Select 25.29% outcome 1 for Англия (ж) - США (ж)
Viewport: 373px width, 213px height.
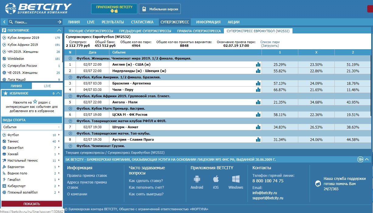pyautogui.click(x=280, y=64)
